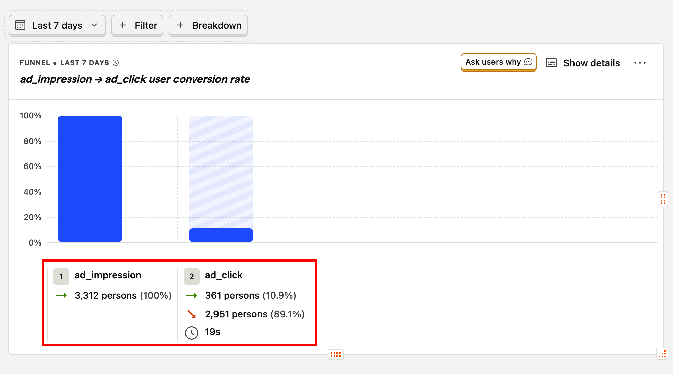Image resolution: width=673 pixels, height=374 pixels.
Task: Open the more options menu for the funnel
Action: pos(640,63)
